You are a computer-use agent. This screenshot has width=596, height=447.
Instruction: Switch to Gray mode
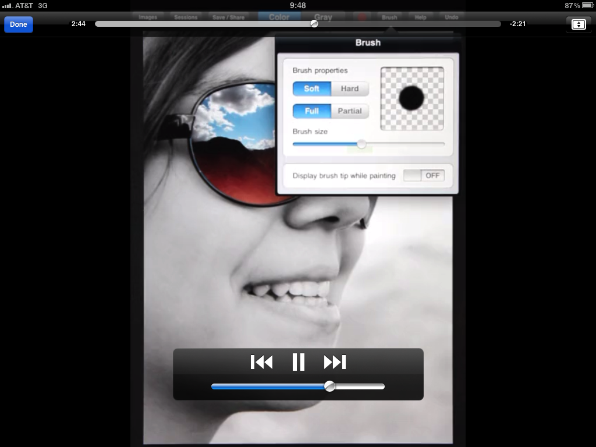pyautogui.click(x=323, y=17)
